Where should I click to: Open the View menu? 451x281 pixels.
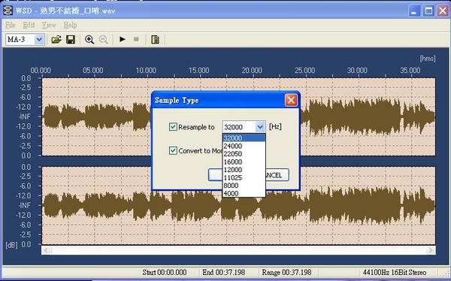point(49,25)
